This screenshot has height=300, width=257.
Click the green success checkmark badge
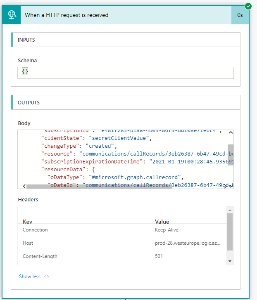248,6
